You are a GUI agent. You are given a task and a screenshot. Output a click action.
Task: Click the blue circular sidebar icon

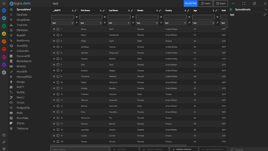point(4,10)
